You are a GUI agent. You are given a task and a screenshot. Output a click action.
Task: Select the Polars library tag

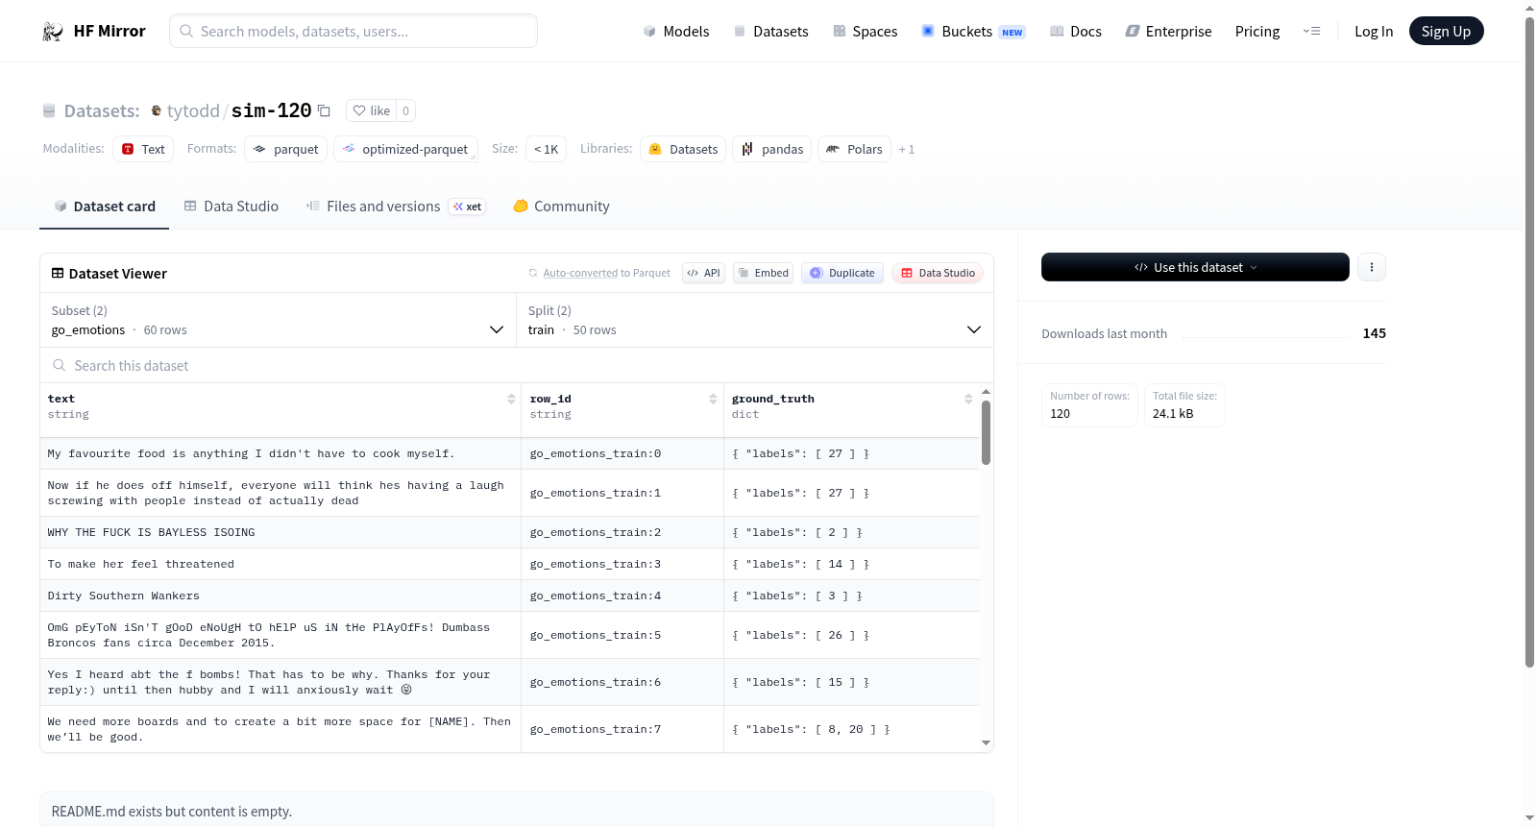pos(854,149)
